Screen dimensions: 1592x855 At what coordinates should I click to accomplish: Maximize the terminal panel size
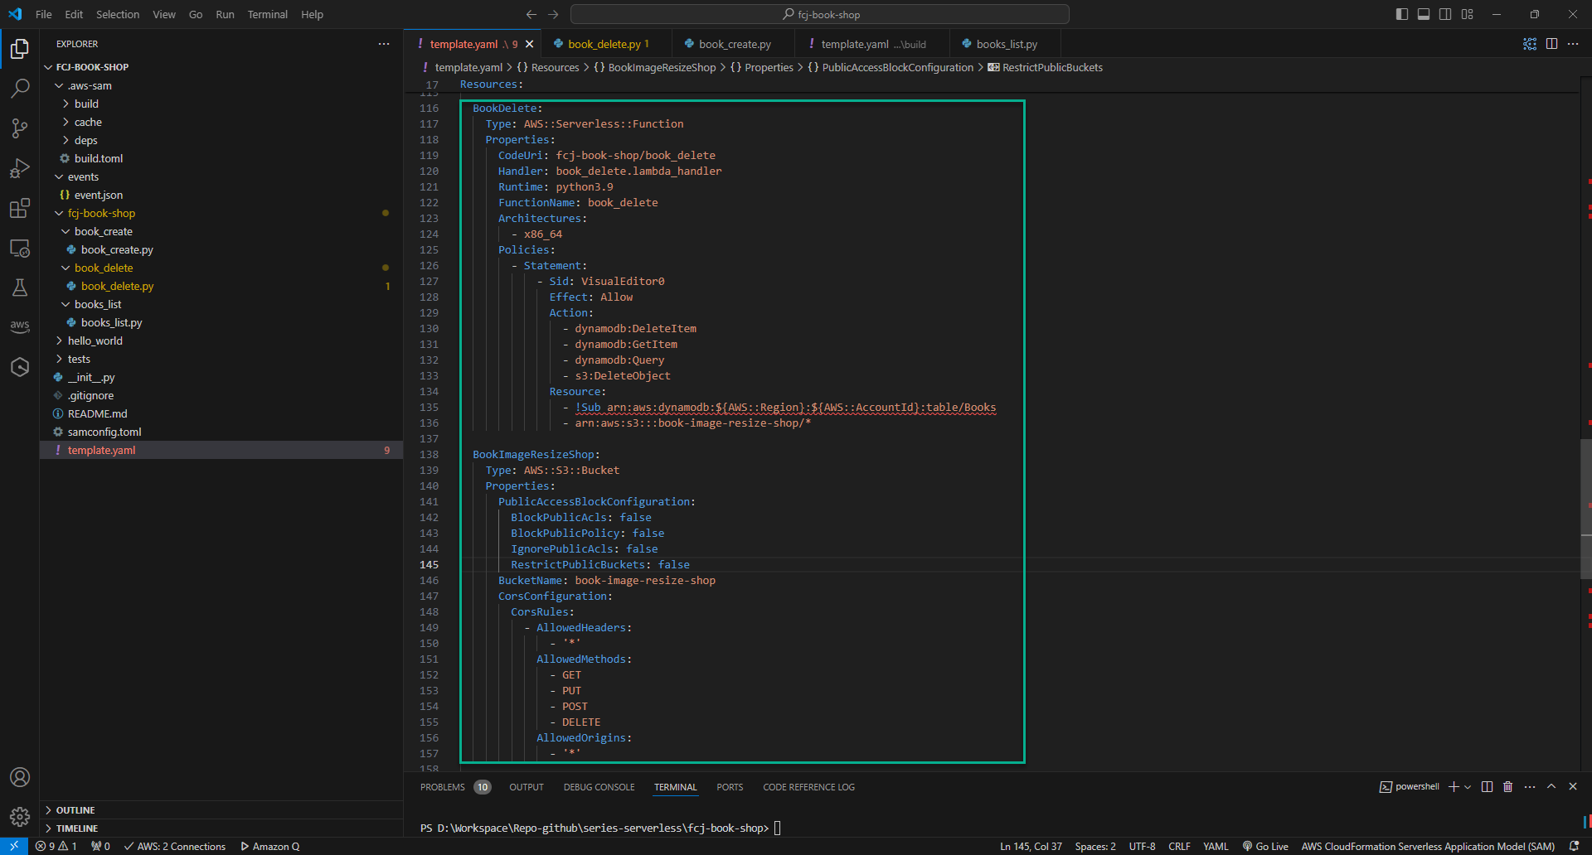pyautogui.click(x=1551, y=787)
